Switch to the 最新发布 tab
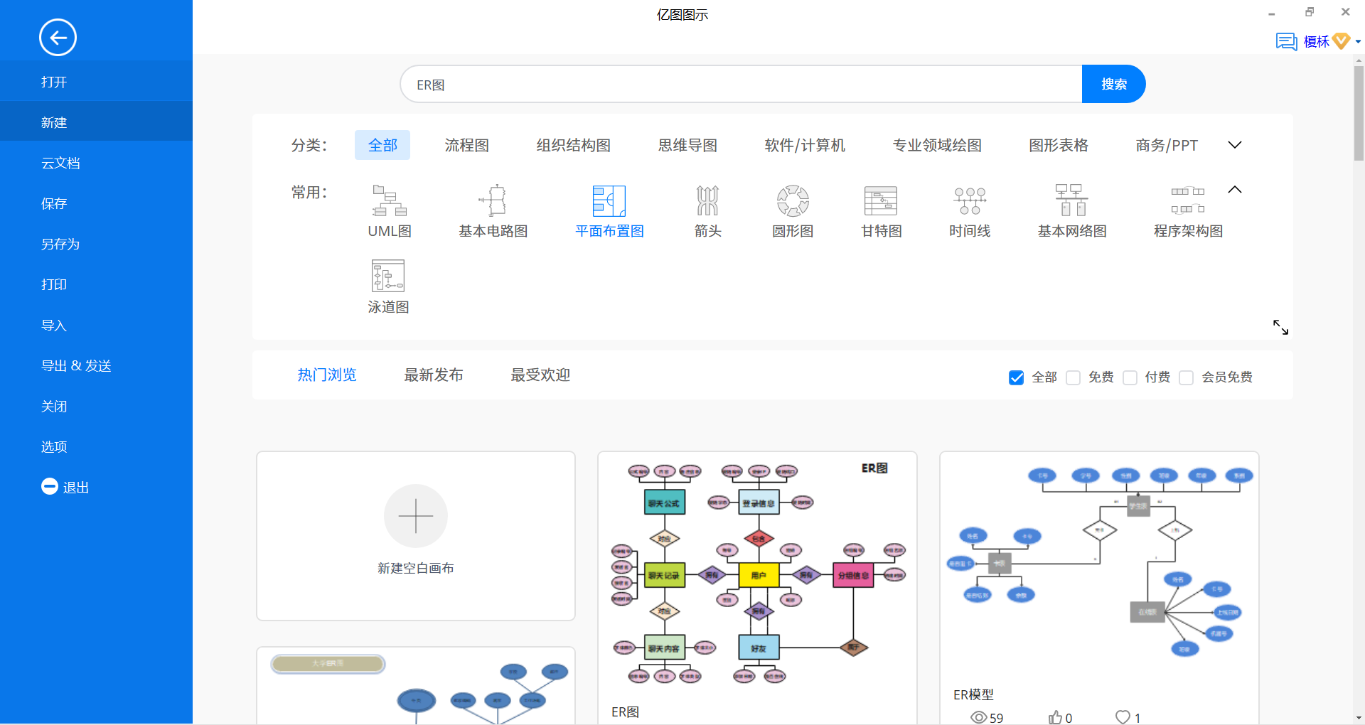 pyautogui.click(x=433, y=375)
